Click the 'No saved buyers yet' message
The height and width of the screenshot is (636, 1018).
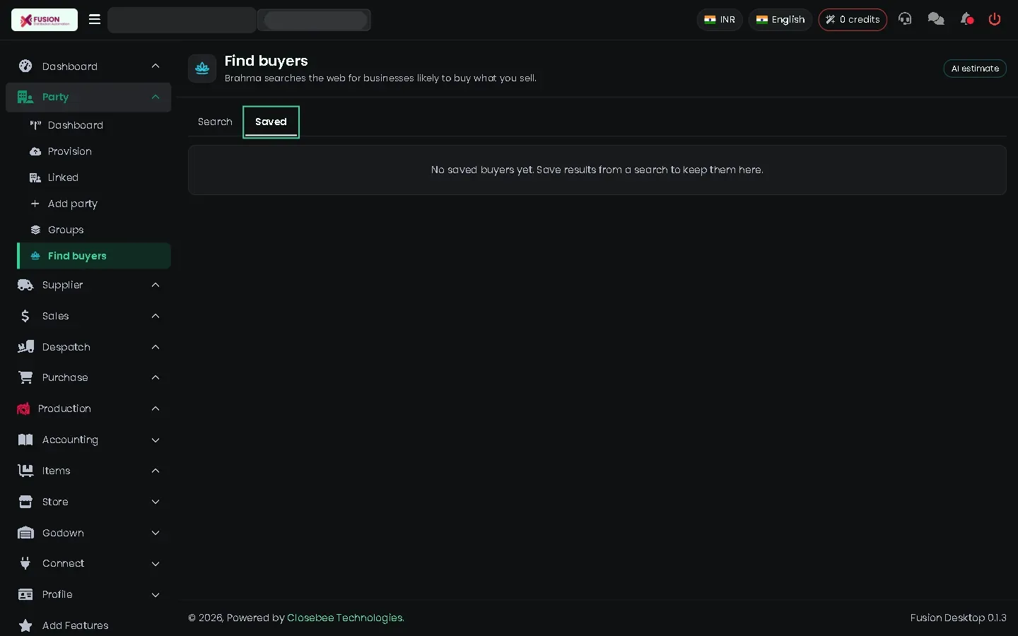tap(597, 170)
